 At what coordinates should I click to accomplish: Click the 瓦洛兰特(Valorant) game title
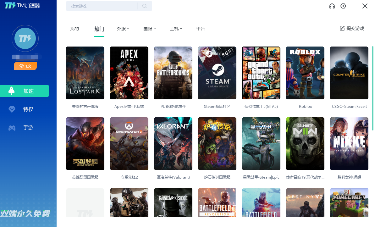click(173, 177)
